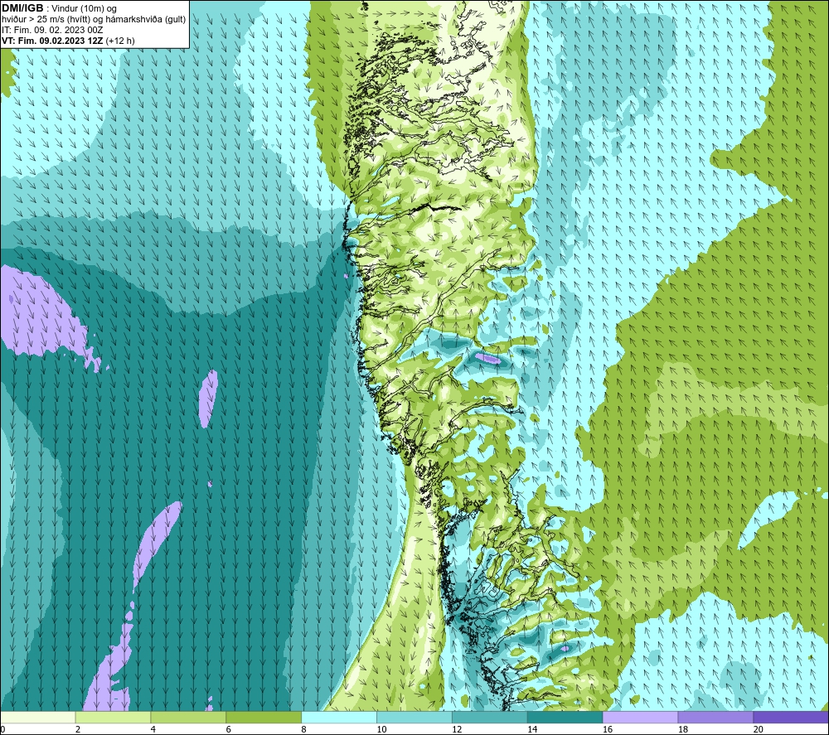Click the scale label "2"
This screenshot has height=735, width=829.
click(78, 730)
